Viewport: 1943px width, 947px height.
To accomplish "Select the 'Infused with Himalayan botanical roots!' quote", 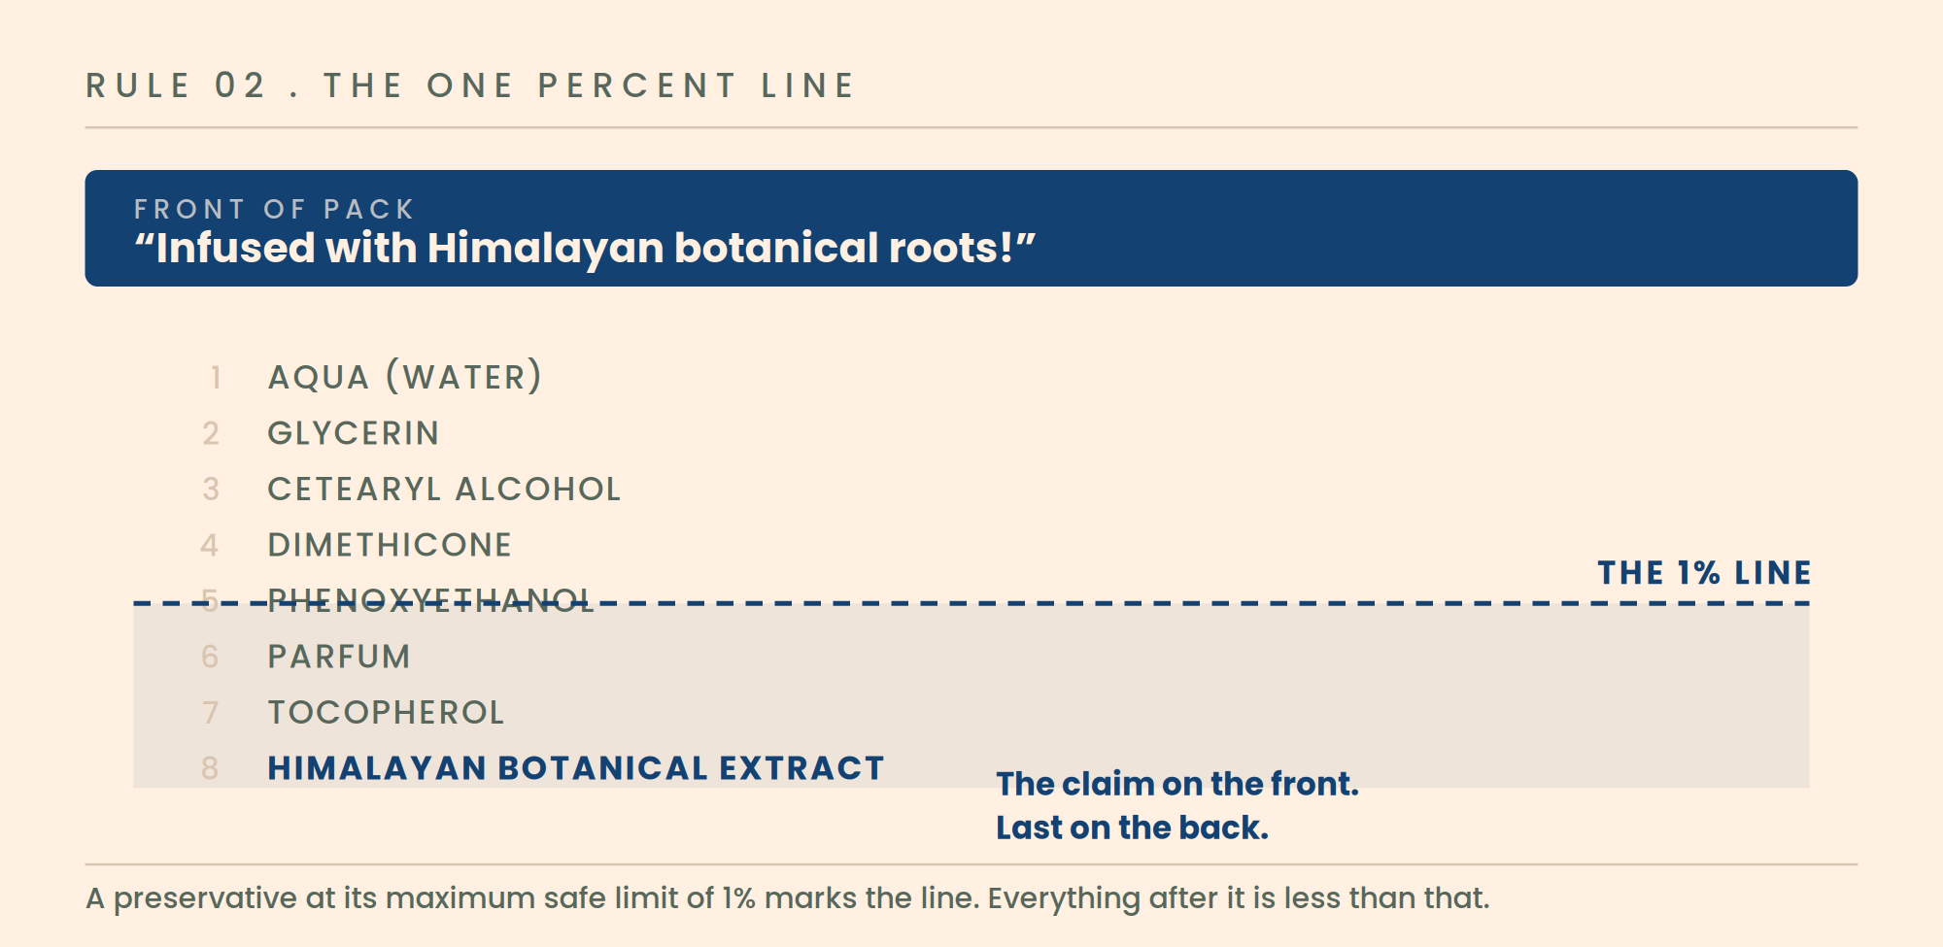I will tap(585, 248).
